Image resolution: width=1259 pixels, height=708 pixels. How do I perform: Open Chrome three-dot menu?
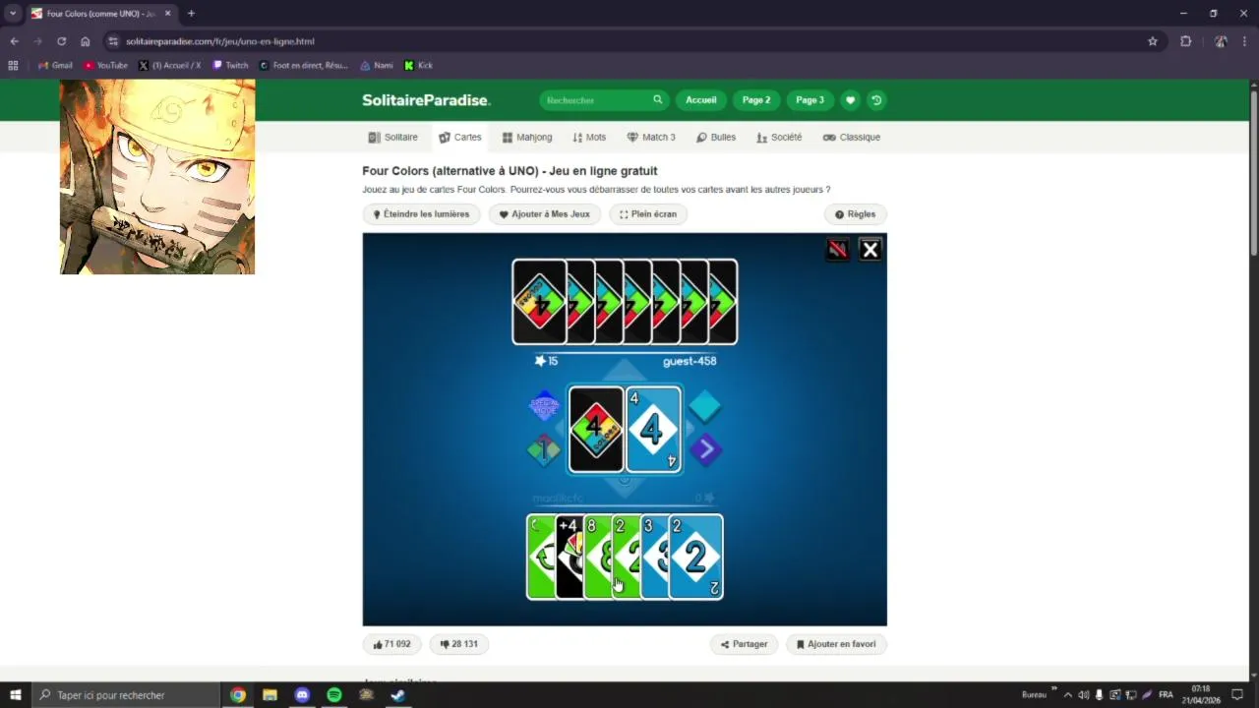(x=1245, y=41)
